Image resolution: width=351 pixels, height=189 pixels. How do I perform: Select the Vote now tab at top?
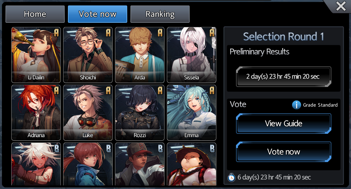pyautogui.click(x=98, y=14)
